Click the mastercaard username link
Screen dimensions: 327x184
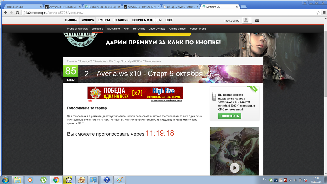point(232,21)
